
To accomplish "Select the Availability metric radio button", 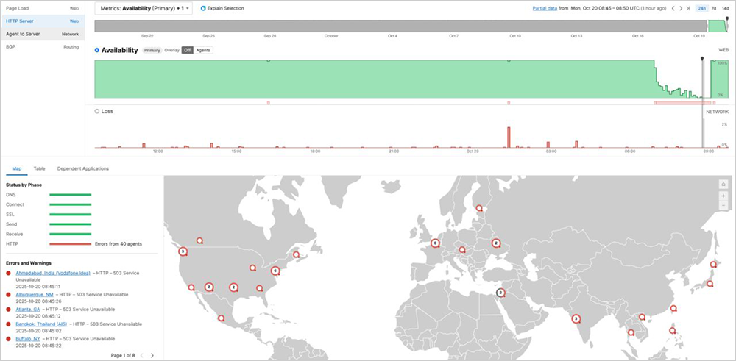I will coord(97,50).
